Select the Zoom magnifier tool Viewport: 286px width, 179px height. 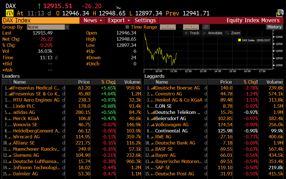pyautogui.click(x=233, y=33)
